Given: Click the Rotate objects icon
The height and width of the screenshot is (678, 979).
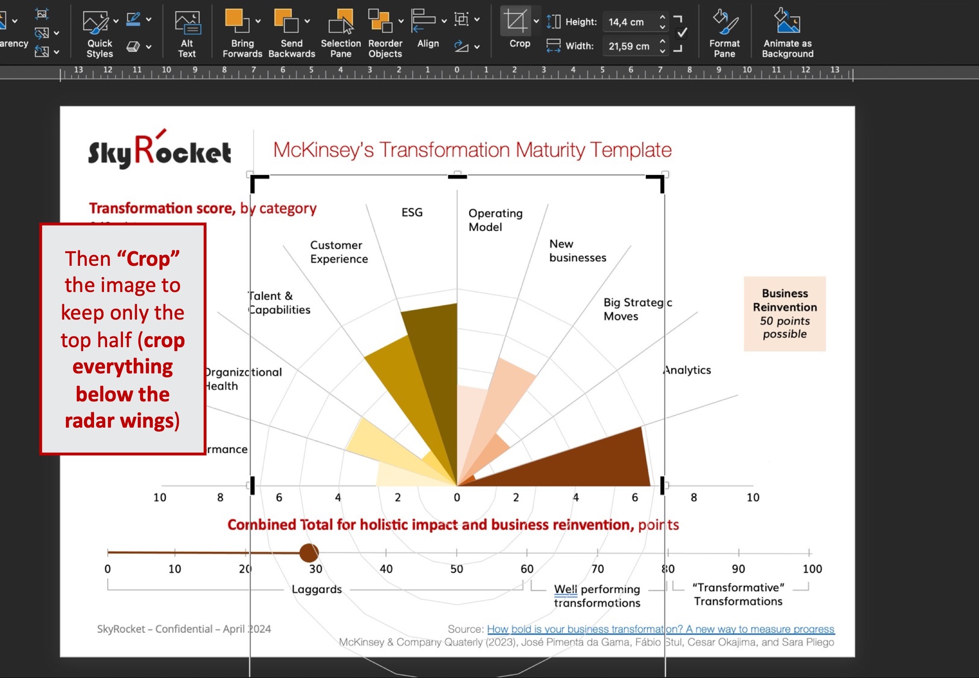Looking at the screenshot, I should (461, 46).
